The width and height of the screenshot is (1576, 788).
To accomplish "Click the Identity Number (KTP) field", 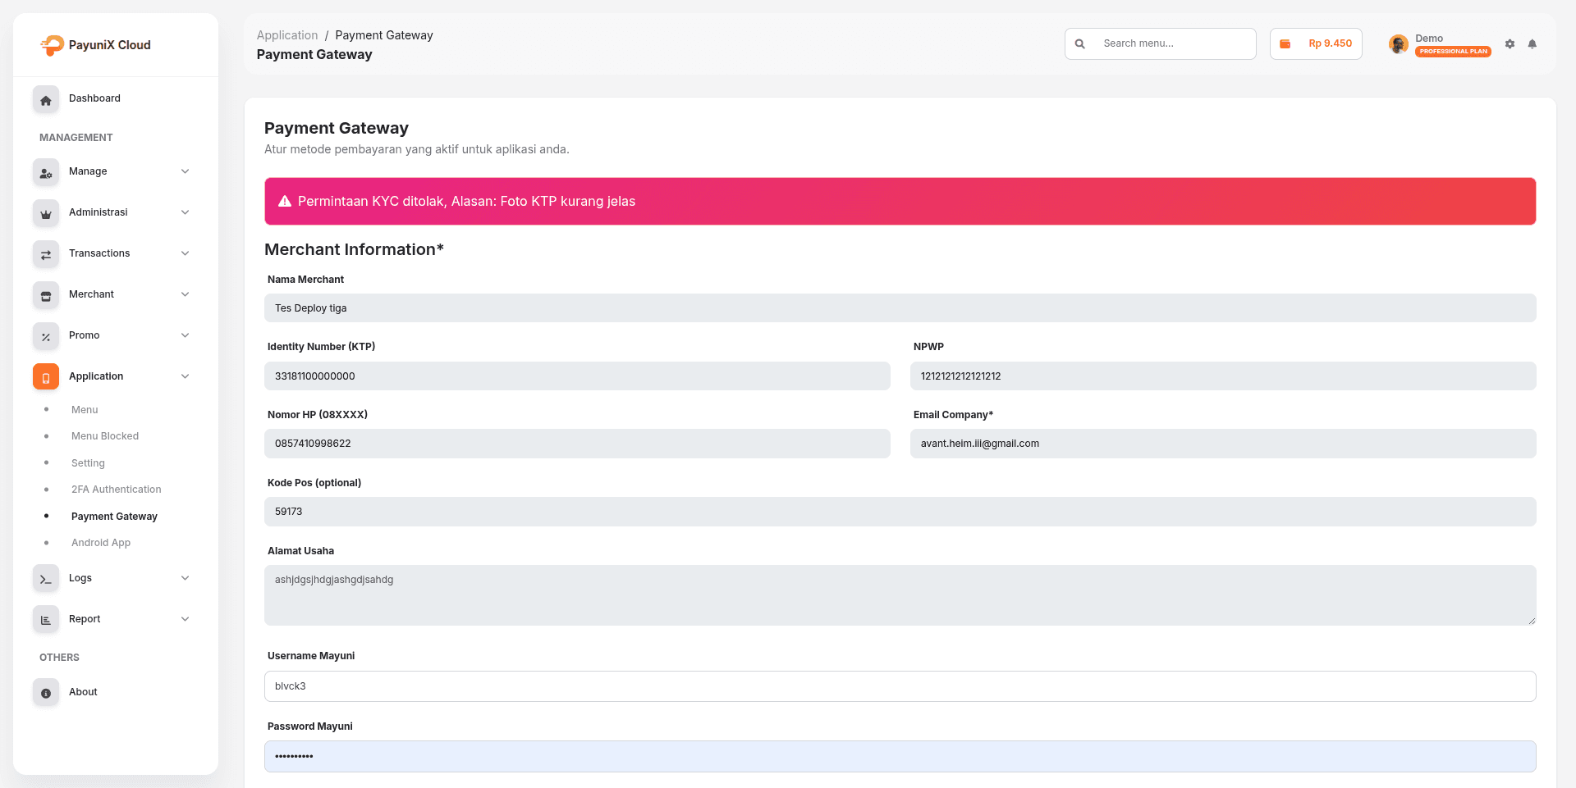I will pos(577,376).
